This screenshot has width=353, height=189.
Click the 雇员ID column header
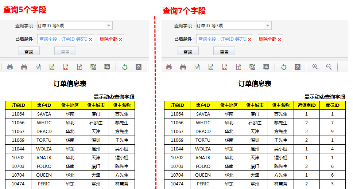coord(332,105)
